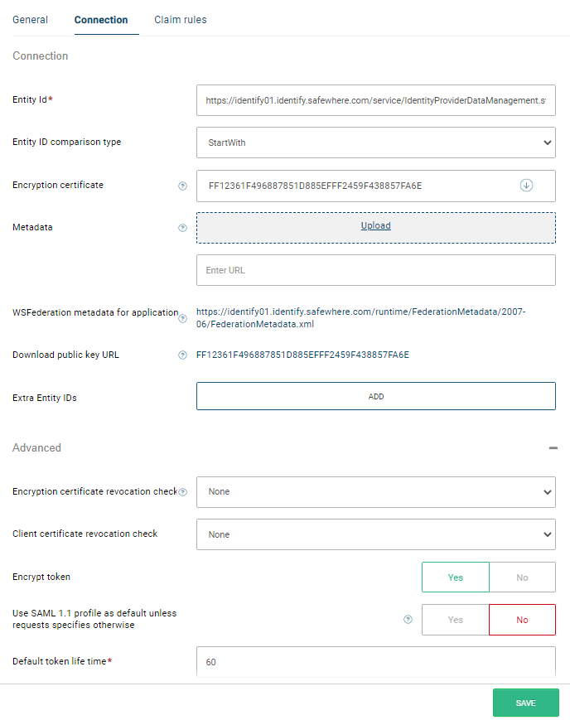Open the Entity ID comparison type dropdown
The height and width of the screenshot is (720, 570).
[375, 143]
